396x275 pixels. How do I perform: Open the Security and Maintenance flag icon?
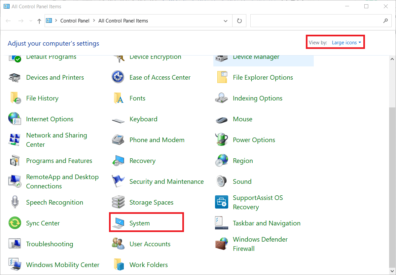pyautogui.click(x=118, y=181)
